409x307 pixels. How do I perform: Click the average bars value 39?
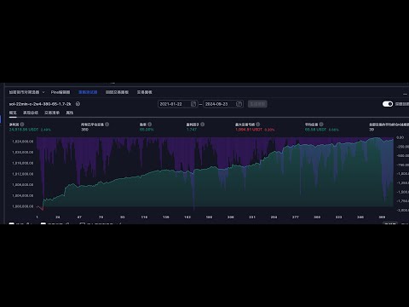(x=372, y=130)
